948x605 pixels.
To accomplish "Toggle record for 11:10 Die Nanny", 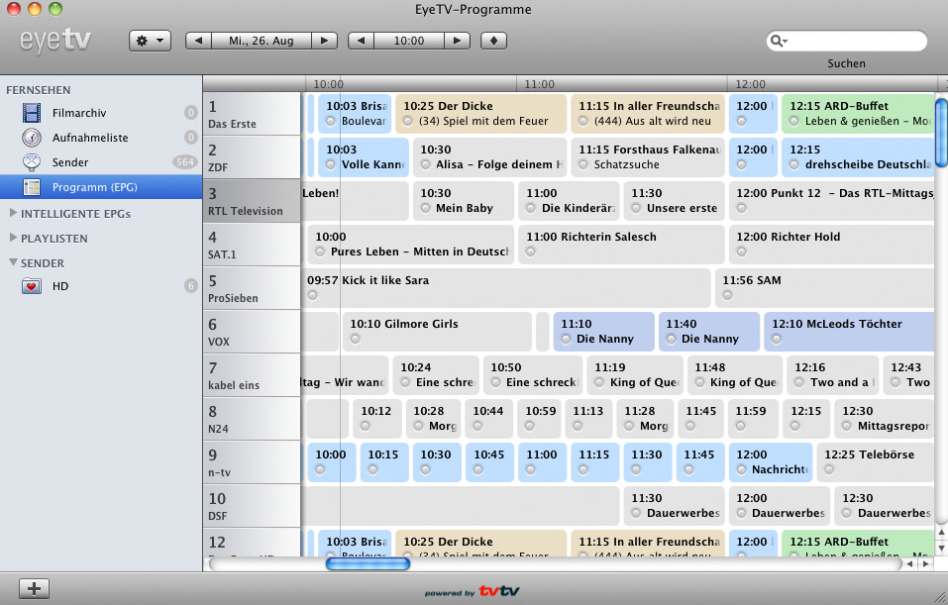I will point(566,339).
